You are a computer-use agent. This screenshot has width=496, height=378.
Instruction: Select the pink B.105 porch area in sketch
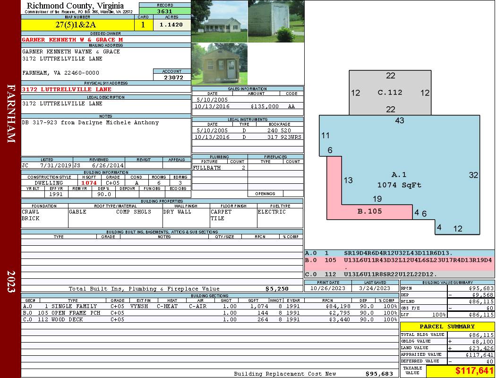click(369, 212)
